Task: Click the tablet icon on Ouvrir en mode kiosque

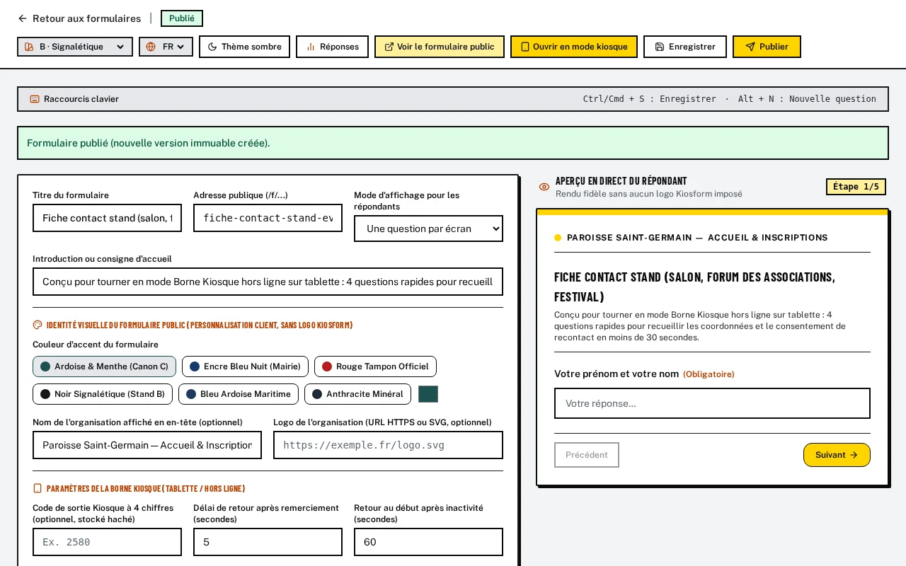Action: point(524,47)
